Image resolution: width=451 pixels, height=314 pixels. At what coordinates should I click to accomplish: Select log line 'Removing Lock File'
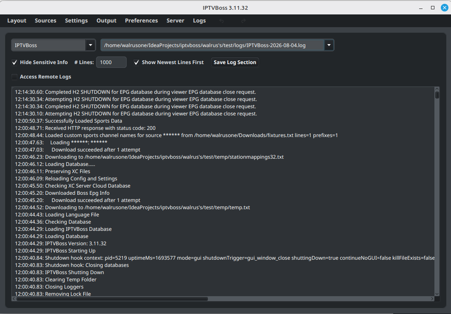pyautogui.click(x=53, y=294)
